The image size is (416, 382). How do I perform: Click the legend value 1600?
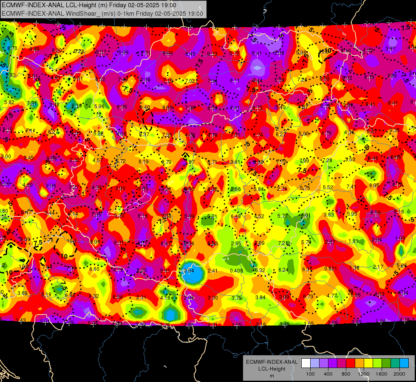[381, 374]
